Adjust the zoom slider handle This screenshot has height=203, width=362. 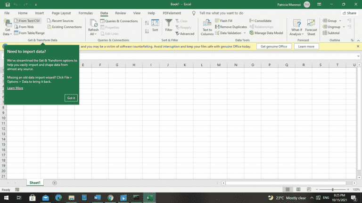click(x=333, y=190)
